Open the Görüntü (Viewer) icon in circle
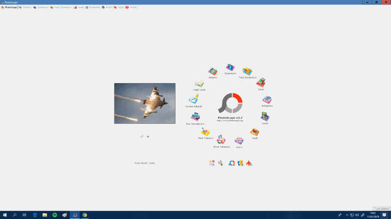The height and width of the screenshot is (219, 391). tap(213, 72)
